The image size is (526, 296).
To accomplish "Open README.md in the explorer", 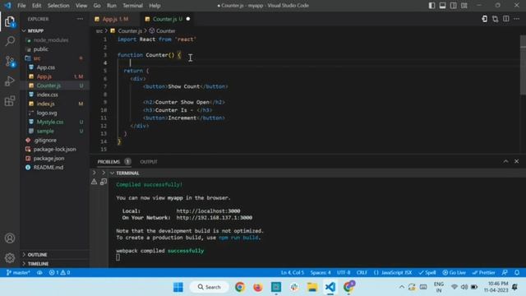I will point(48,168).
